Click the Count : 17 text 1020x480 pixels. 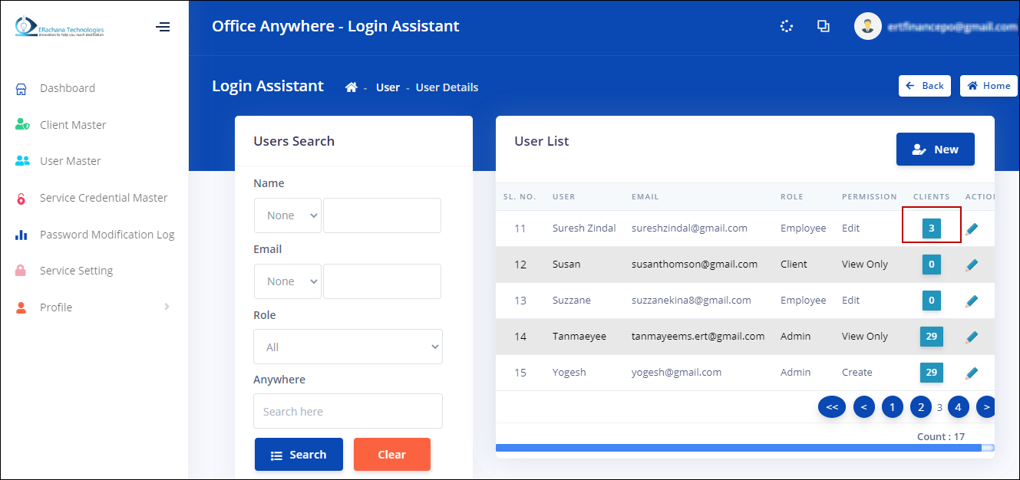point(941,437)
